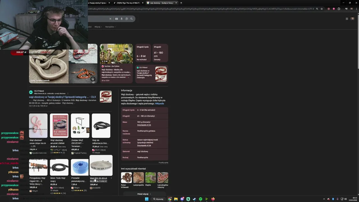Open a new browser tab with the plus button
Image resolution: width=359 pixels, height=202 pixels.
(181, 3)
